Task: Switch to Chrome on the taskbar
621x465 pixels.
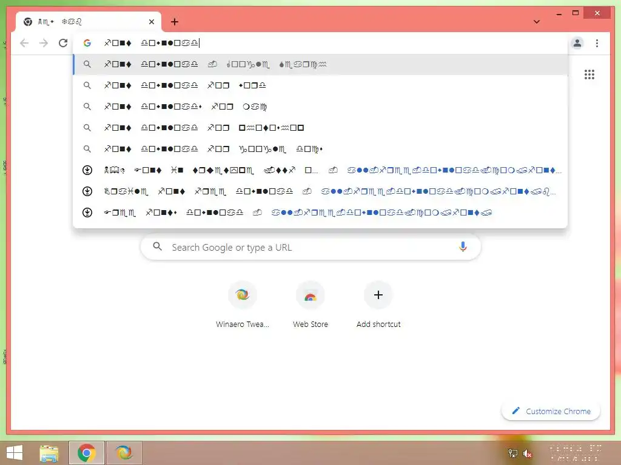Action: coord(87,453)
